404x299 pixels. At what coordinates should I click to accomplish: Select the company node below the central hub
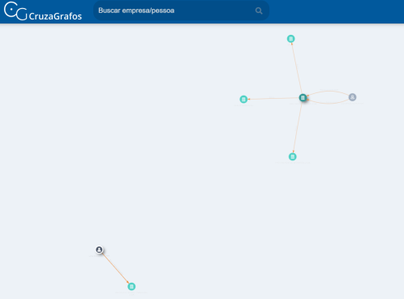293,156
